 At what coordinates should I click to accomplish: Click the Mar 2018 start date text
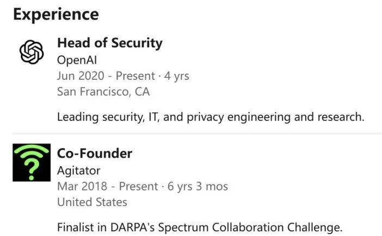pyautogui.click(x=78, y=187)
